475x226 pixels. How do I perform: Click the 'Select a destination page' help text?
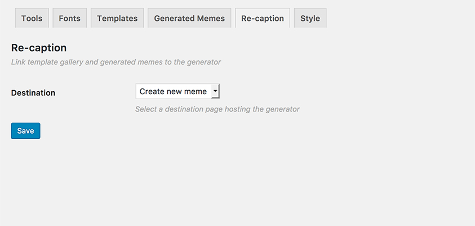click(x=217, y=109)
